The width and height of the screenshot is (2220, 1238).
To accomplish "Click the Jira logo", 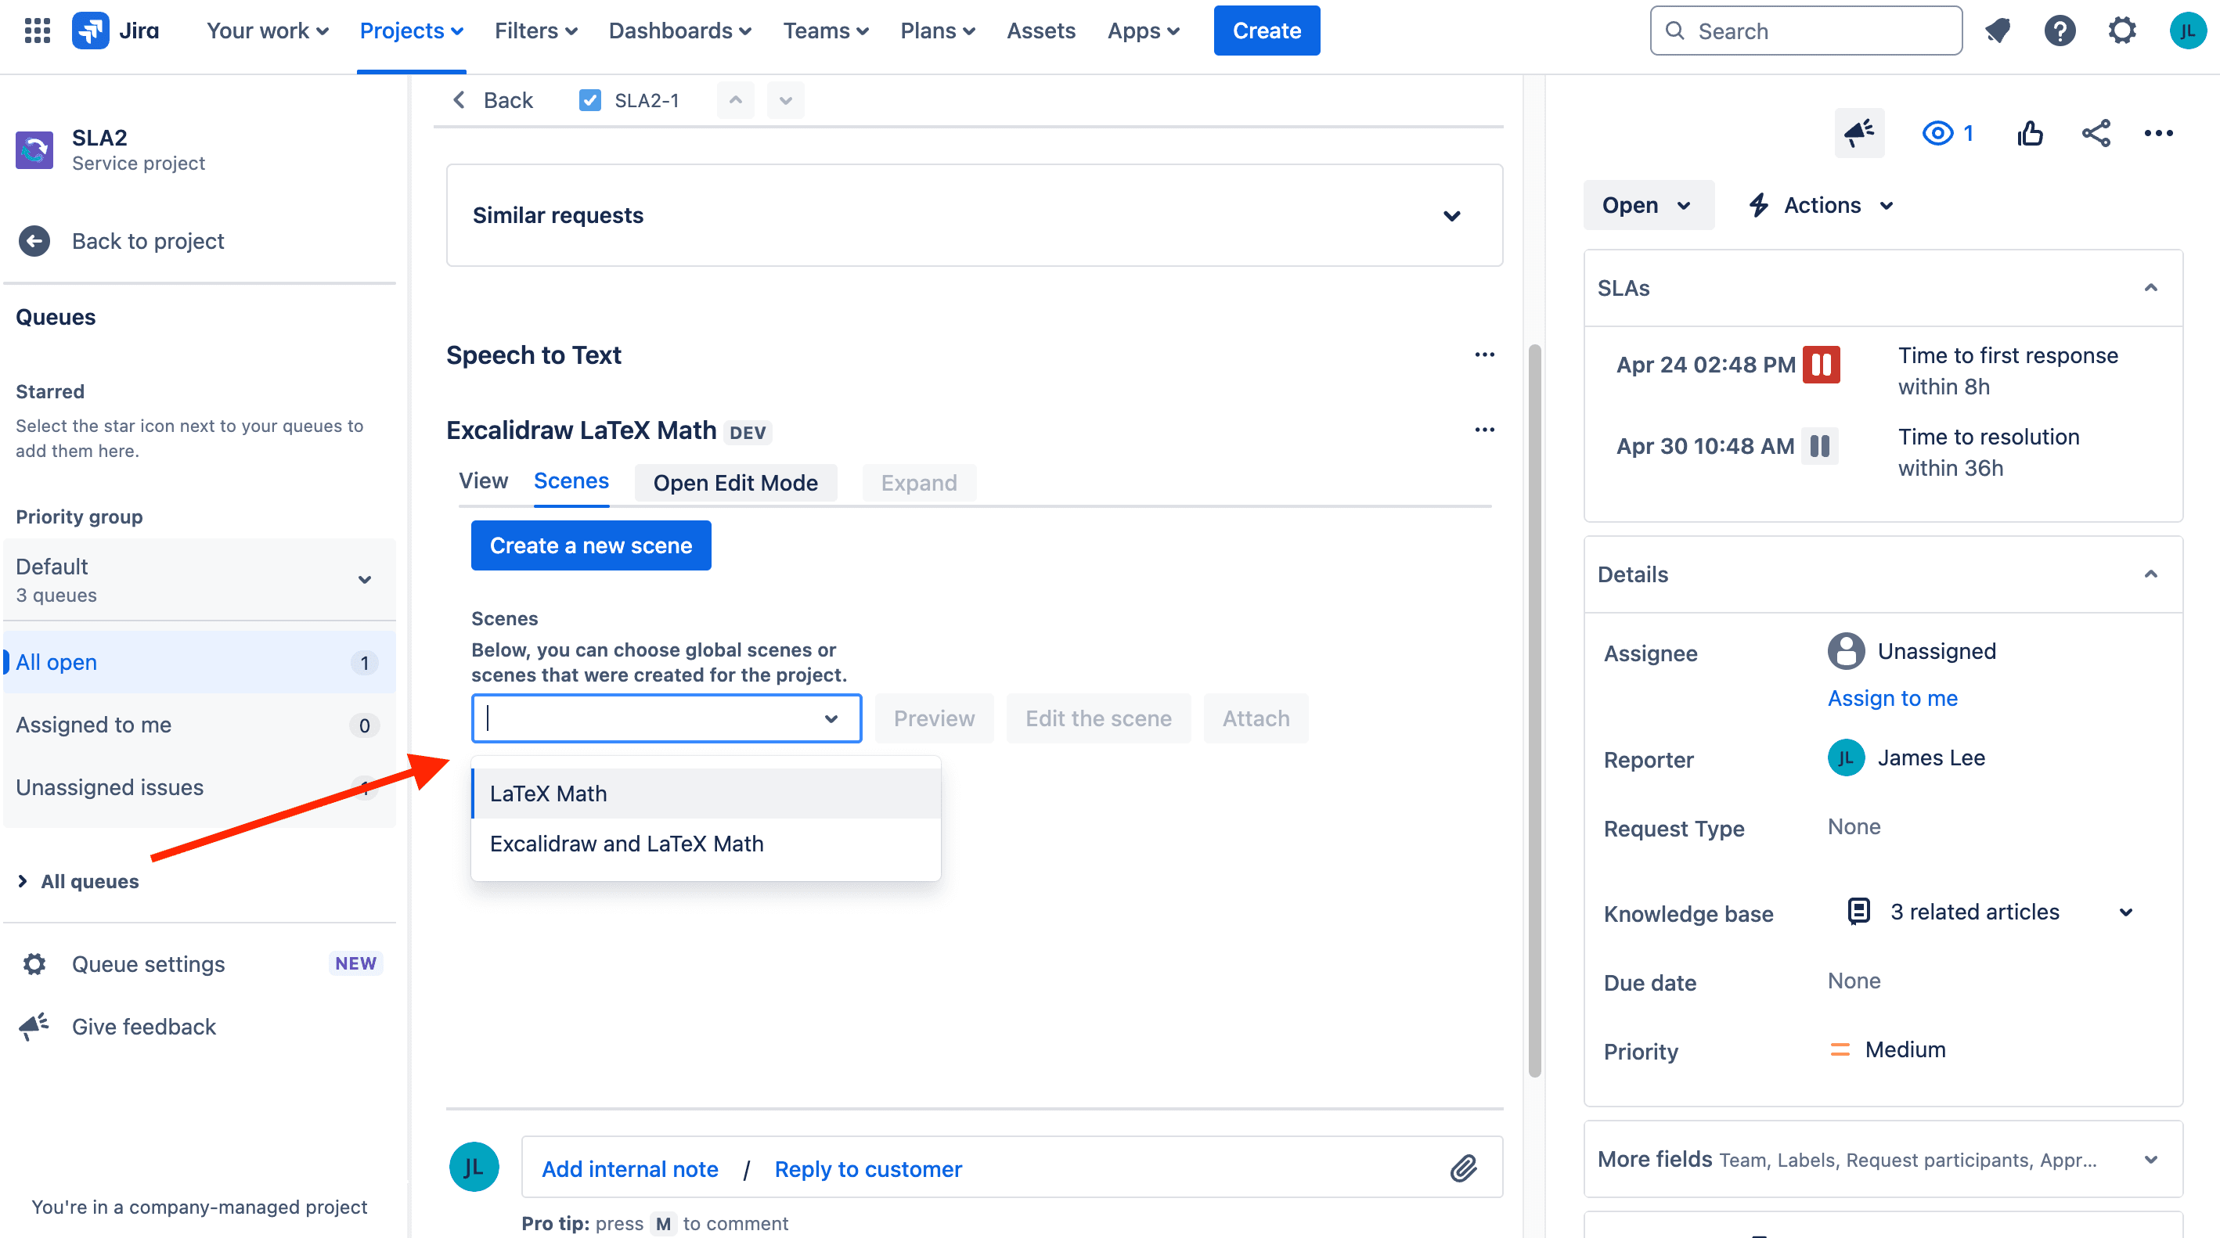I will pyautogui.click(x=116, y=31).
